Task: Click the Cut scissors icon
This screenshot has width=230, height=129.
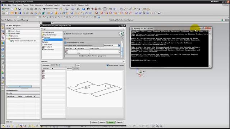Action: click(24, 9)
